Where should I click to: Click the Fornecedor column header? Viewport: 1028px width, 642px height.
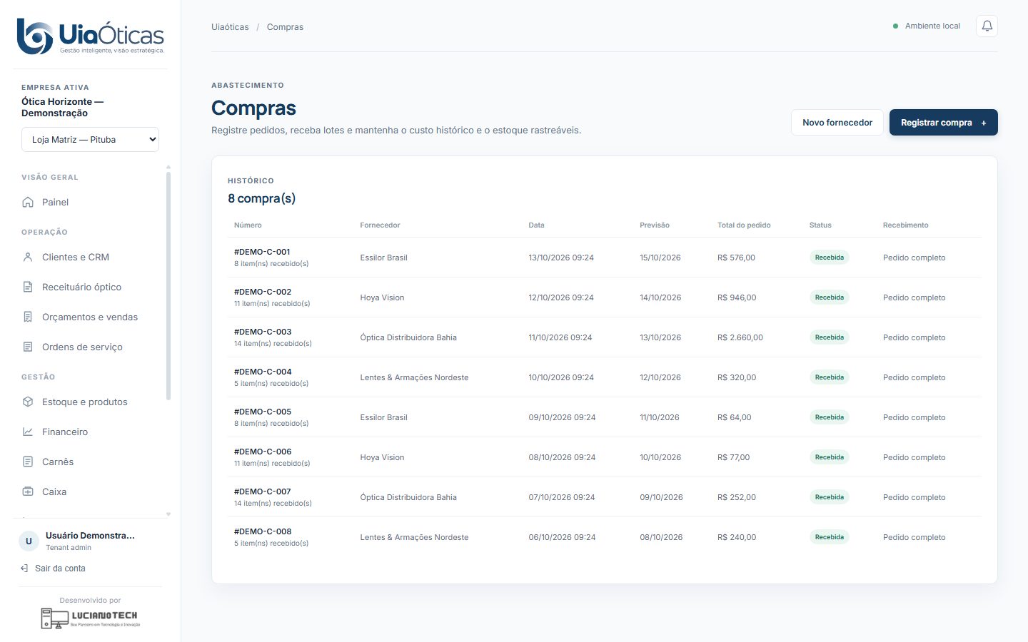pyautogui.click(x=380, y=225)
